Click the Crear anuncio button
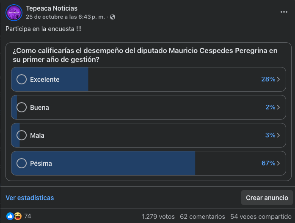Image resolution: width=295 pixels, height=223 pixels. tap(267, 198)
